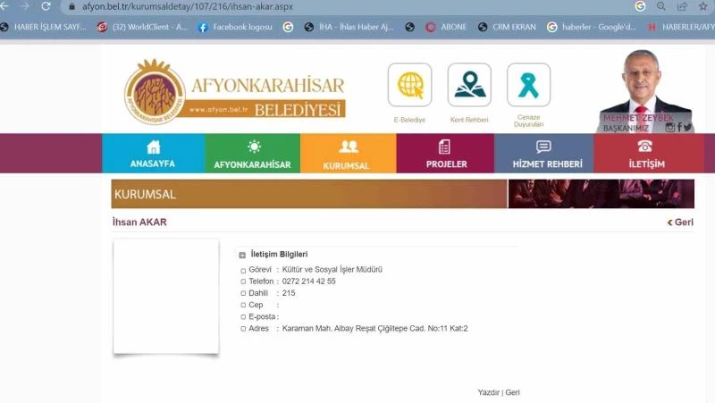
Task: Open the AFYONKARAHİSAR menu tab
Action: tap(252, 154)
